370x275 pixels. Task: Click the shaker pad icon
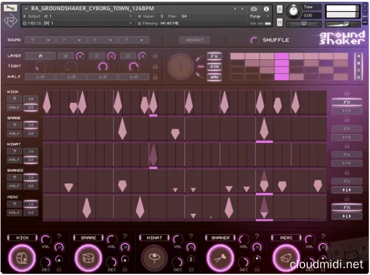click(x=220, y=258)
